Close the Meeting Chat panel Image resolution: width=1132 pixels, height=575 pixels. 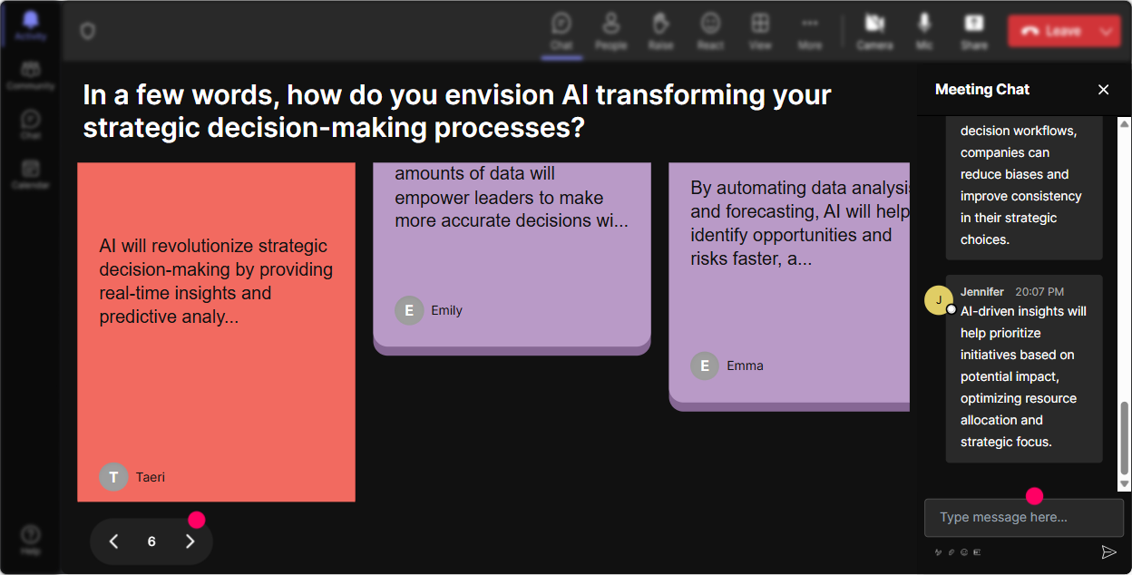(x=1104, y=89)
